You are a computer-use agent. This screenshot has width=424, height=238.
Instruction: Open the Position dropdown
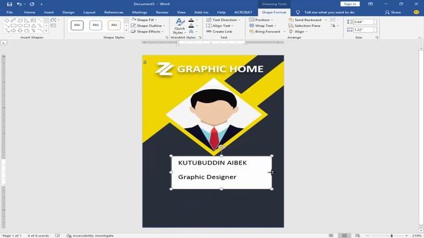pyautogui.click(x=261, y=20)
